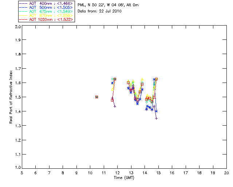Click the time-axis tick label '15'
Image resolution: width=233 pixels, height=187 pixels.
[x=158, y=173]
